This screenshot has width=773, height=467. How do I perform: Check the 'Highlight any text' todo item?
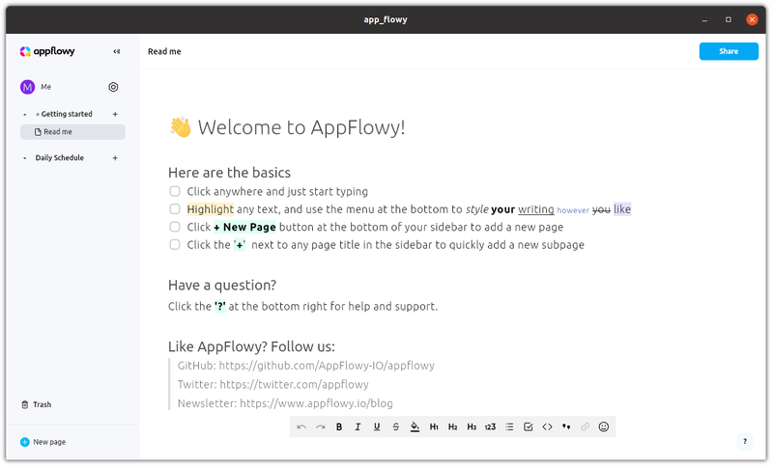point(175,209)
